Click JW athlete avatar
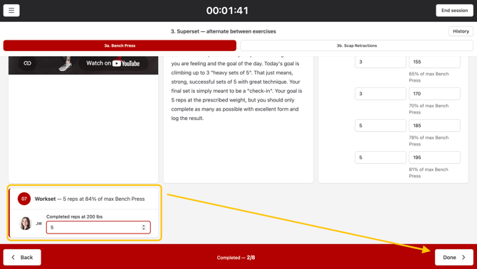 coord(26,224)
